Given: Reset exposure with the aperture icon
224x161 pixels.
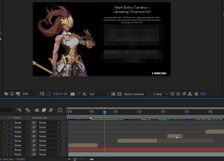Looking at the screenshot, I should pos(196,94).
